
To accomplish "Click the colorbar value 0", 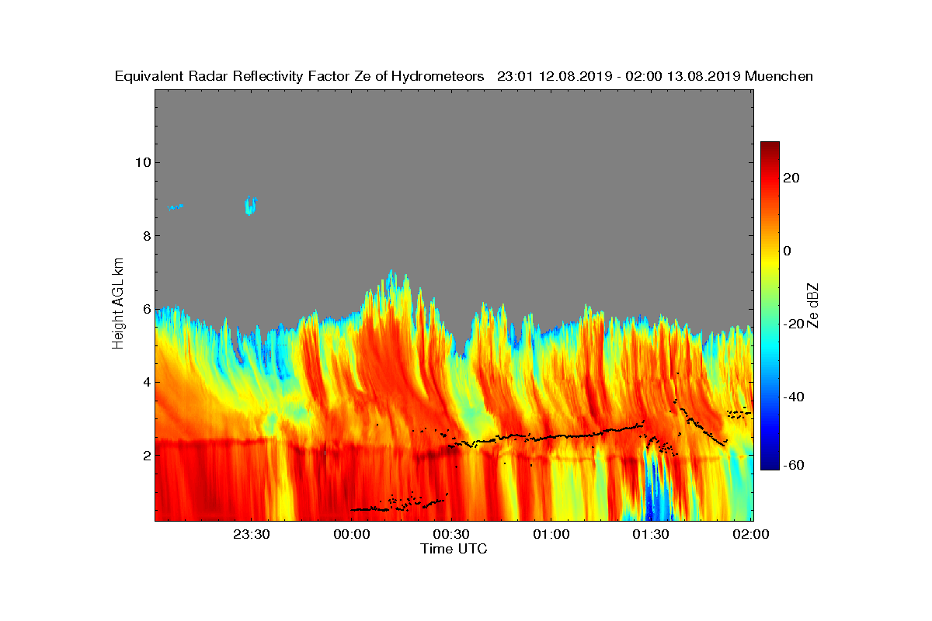I will (788, 251).
